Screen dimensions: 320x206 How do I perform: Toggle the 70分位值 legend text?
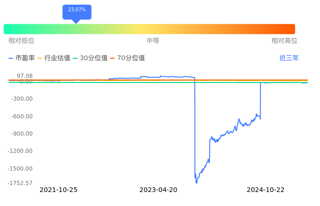pyautogui.click(x=131, y=58)
